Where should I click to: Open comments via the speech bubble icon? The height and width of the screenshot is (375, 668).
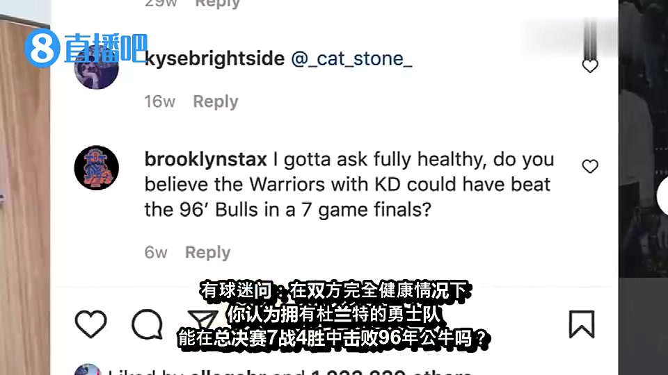[147, 324]
